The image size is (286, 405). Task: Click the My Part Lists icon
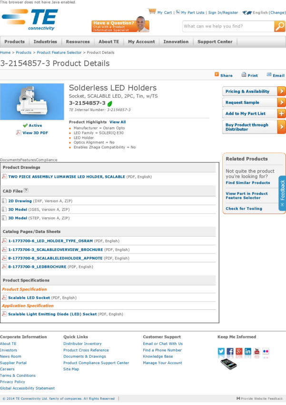(178, 12)
